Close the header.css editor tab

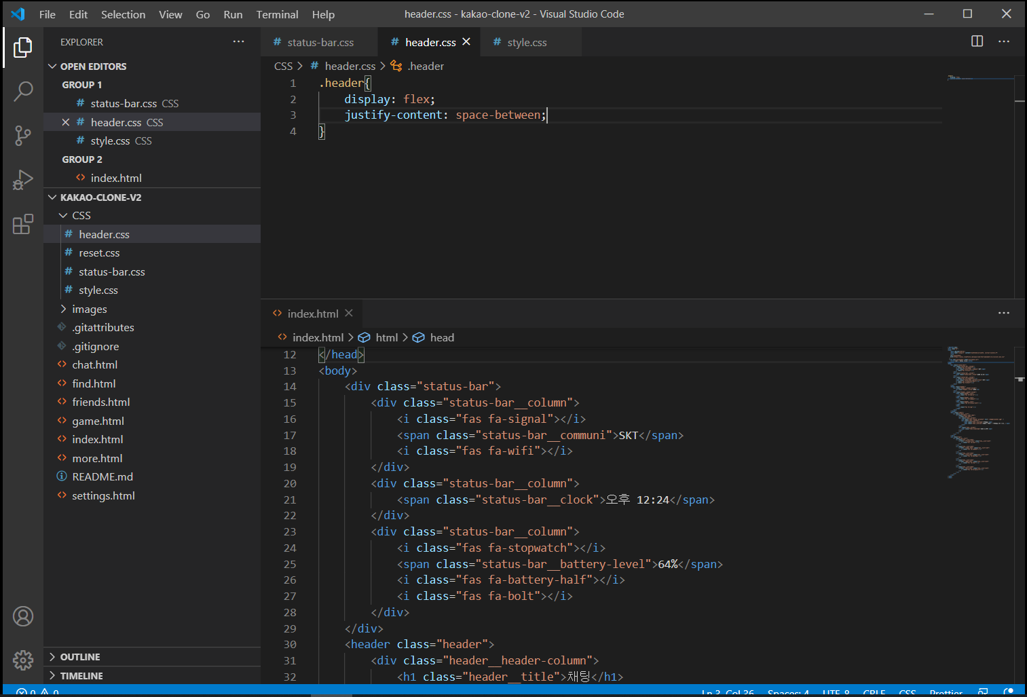point(466,41)
